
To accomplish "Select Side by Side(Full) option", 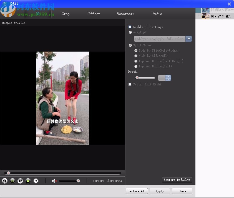I will tap(136, 56).
